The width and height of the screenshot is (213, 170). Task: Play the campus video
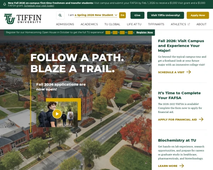57,114
